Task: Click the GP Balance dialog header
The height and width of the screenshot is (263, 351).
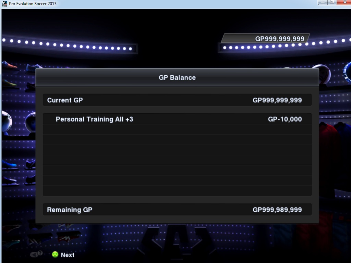Action: [x=177, y=77]
